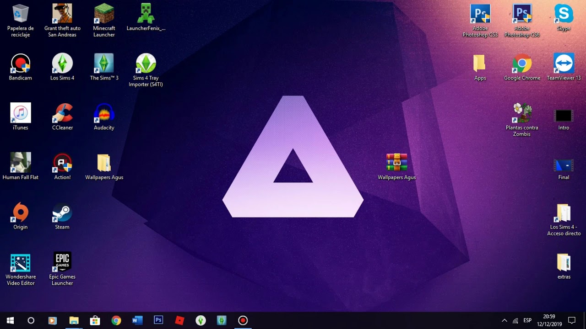
Task: Open Microsoft Store from the taskbar
Action: pyautogui.click(x=95, y=320)
